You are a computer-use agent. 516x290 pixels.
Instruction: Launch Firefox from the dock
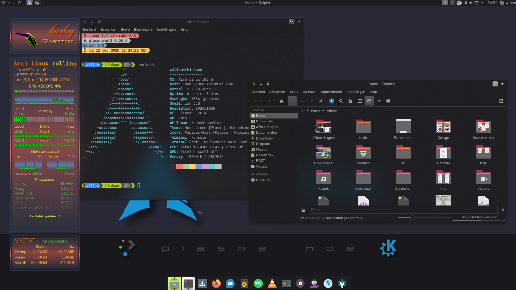pos(216,284)
